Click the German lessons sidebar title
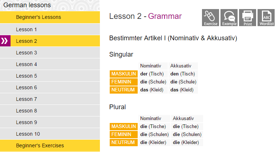The width and height of the screenshot is (279, 152). pyautogui.click(x=27, y=5)
